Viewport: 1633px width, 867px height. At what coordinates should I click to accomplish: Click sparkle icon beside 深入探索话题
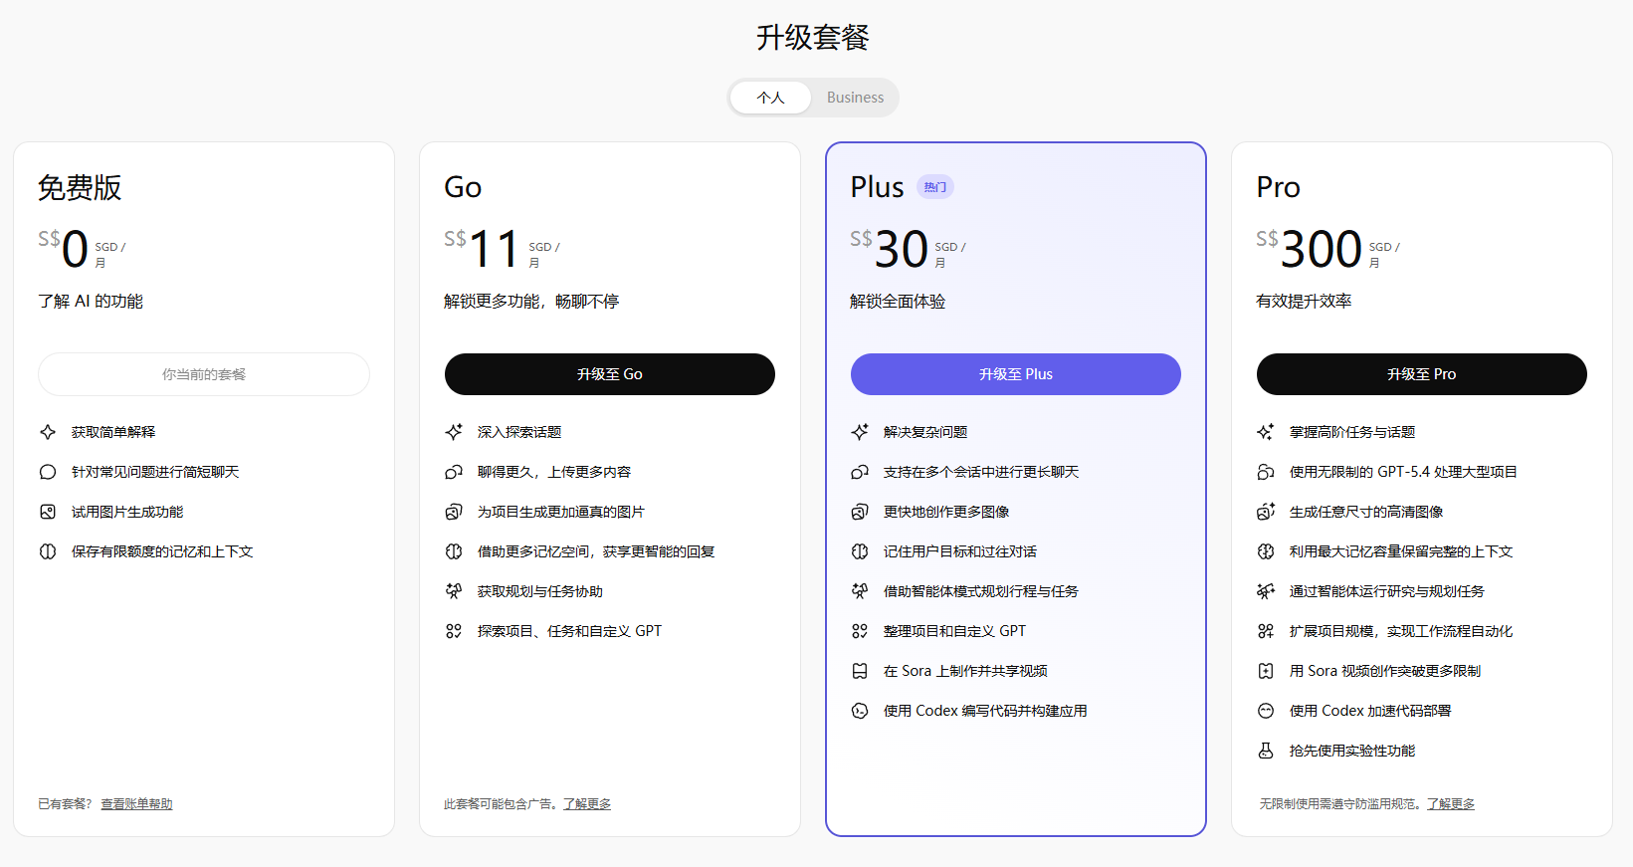point(454,432)
